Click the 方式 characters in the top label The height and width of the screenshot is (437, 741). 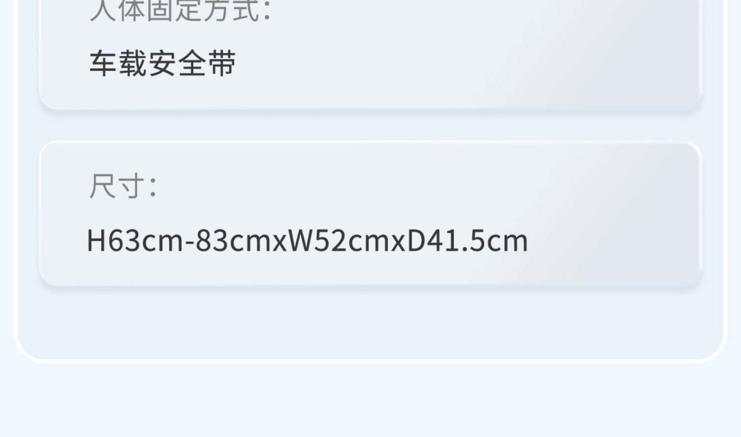(x=232, y=11)
